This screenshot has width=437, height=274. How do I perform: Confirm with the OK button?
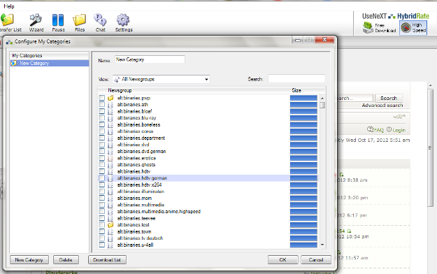tap(282, 260)
